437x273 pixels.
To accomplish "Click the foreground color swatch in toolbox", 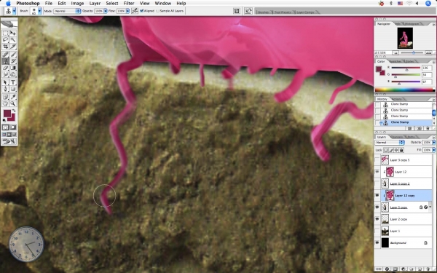I will (7, 114).
